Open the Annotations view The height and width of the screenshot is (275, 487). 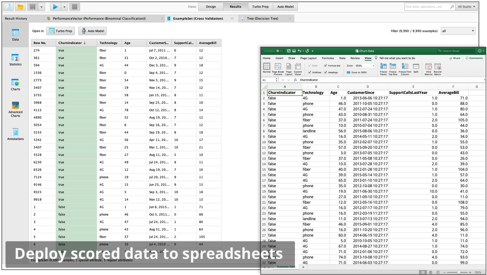(x=15, y=133)
